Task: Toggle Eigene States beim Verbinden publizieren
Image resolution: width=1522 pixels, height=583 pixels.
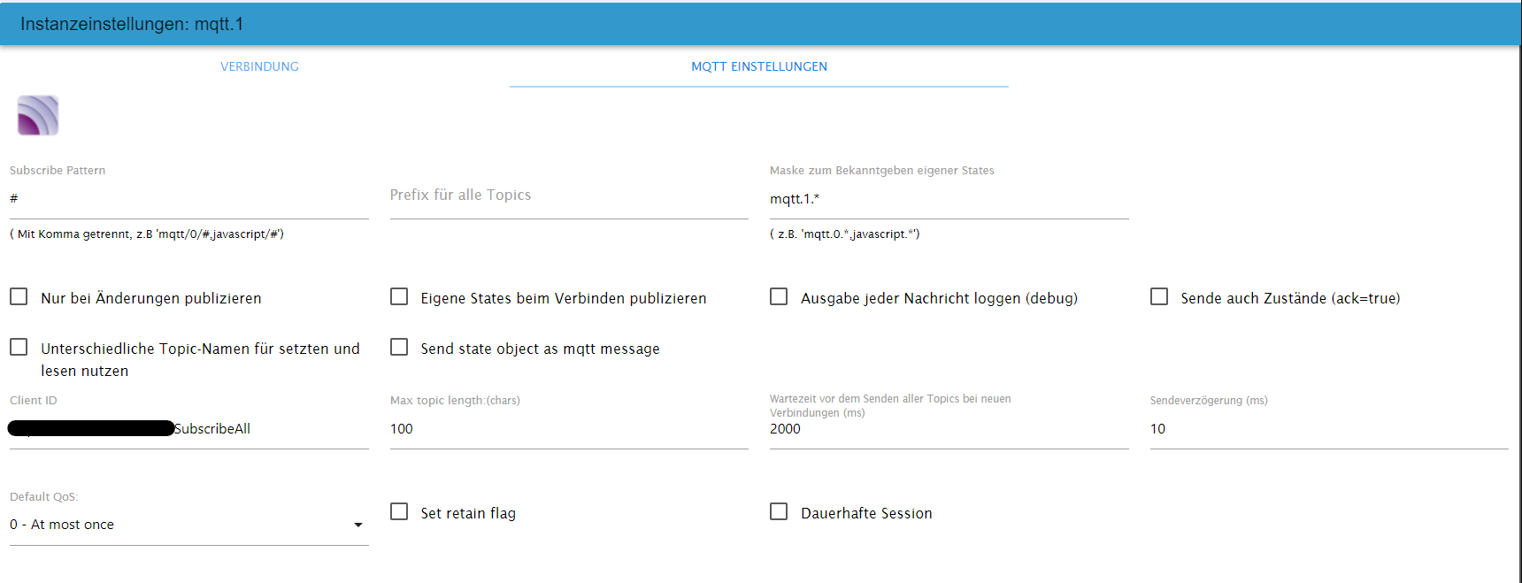Action: pyautogui.click(x=399, y=297)
